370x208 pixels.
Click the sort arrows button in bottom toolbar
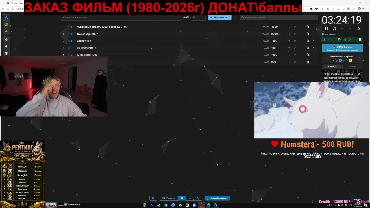(x=198, y=198)
